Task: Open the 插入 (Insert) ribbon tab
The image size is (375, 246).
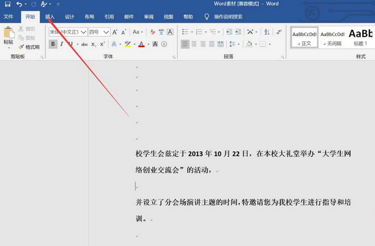Action: point(50,17)
